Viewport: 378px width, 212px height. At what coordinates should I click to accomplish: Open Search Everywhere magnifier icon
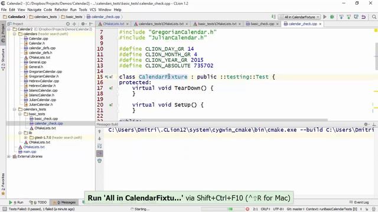tap(374, 17)
